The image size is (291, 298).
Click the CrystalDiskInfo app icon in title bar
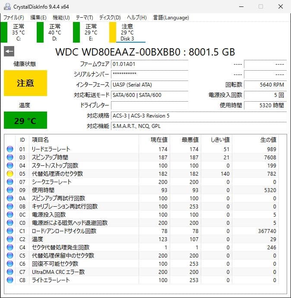pyautogui.click(x=7, y=6)
